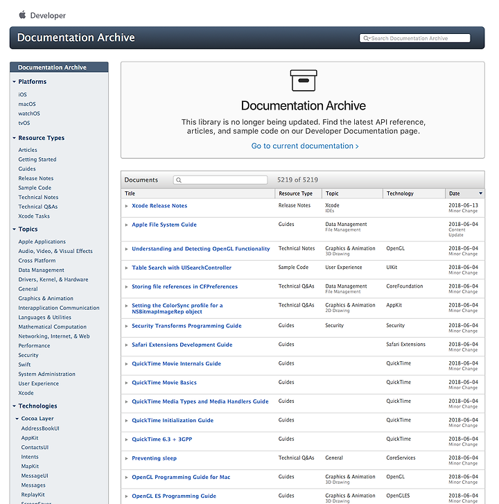Image resolution: width=499 pixels, height=504 pixels.
Task: Open Setting the ColorSync profile document
Action: pos(177,309)
